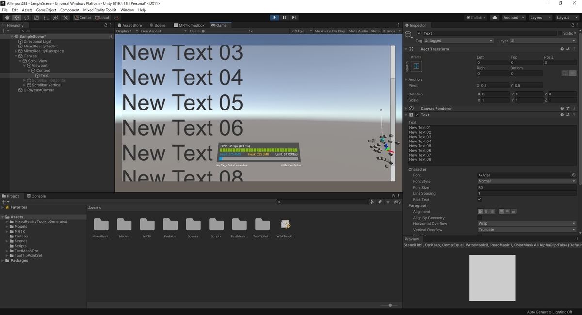Disable the Rich Text checkbox
Viewport: 582px width, 315px height.
tap(480, 200)
